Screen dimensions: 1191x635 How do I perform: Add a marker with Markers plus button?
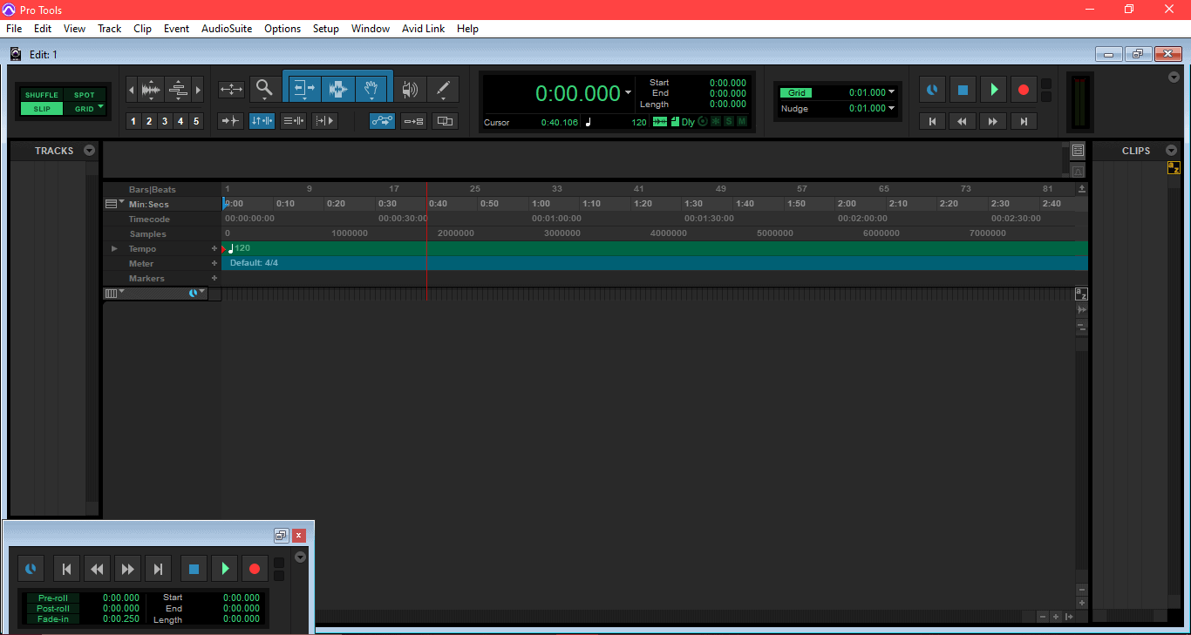pos(214,279)
